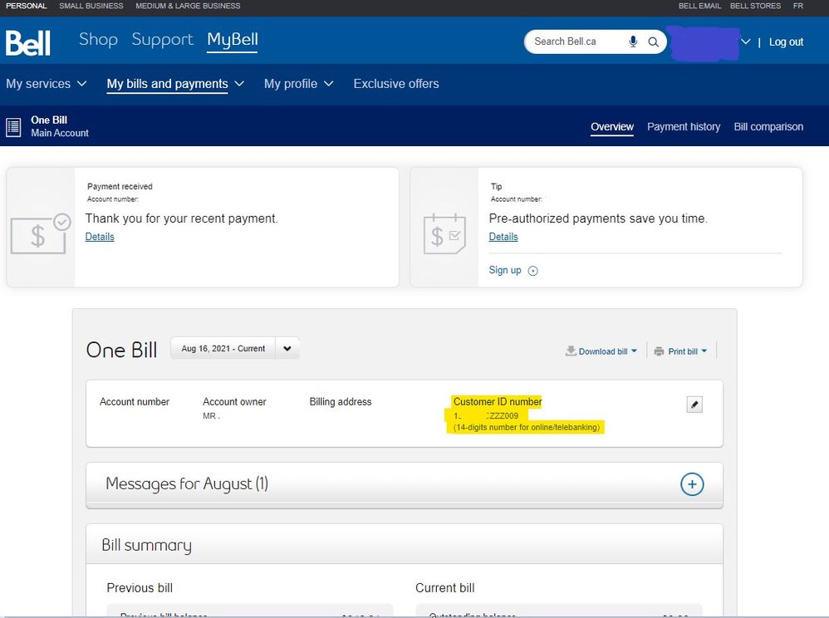The width and height of the screenshot is (829, 618).
Task: Click the microphone voice search icon
Action: point(633,42)
